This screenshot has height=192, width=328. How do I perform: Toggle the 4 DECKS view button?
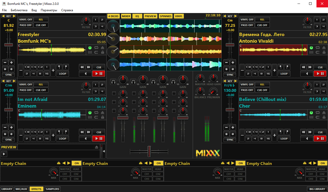point(113,16)
